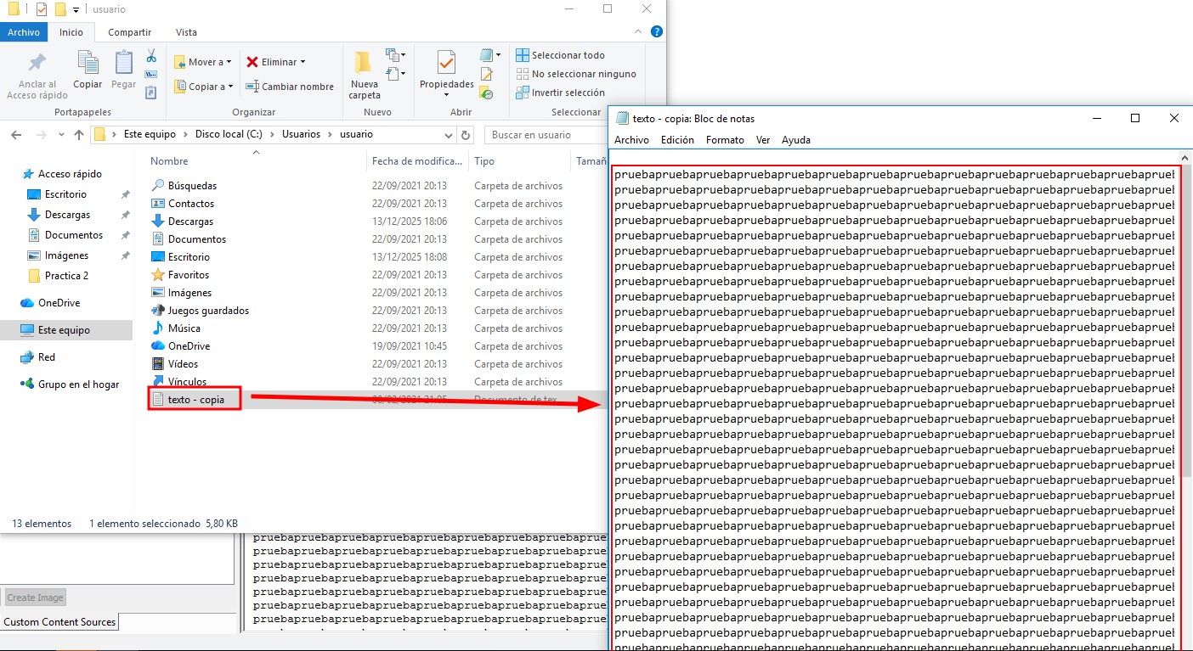This screenshot has height=651, width=1193.
Task: Click Seleccionar todo
Action: tap(568, 55)
